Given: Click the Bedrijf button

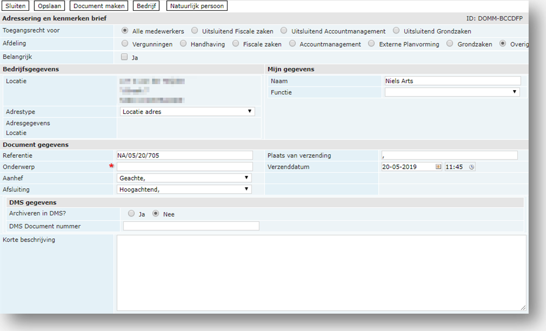Looking at the screenshot, I should (147, 6).
